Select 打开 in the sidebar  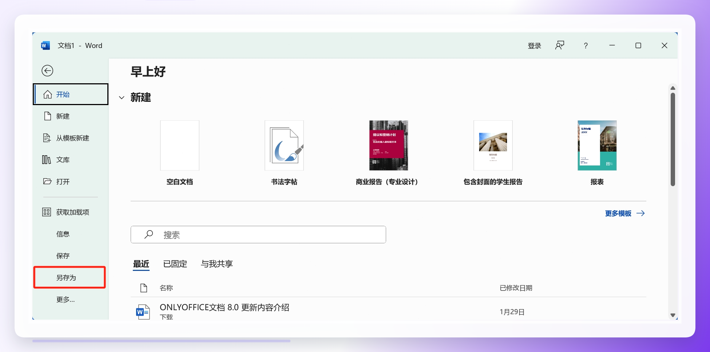[71, 181]
